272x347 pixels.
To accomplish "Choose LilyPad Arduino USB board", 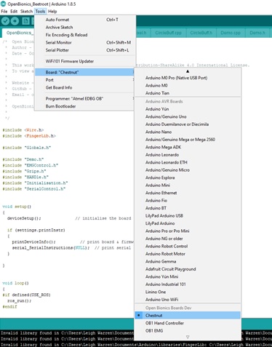I will click(x=188, y=216).
